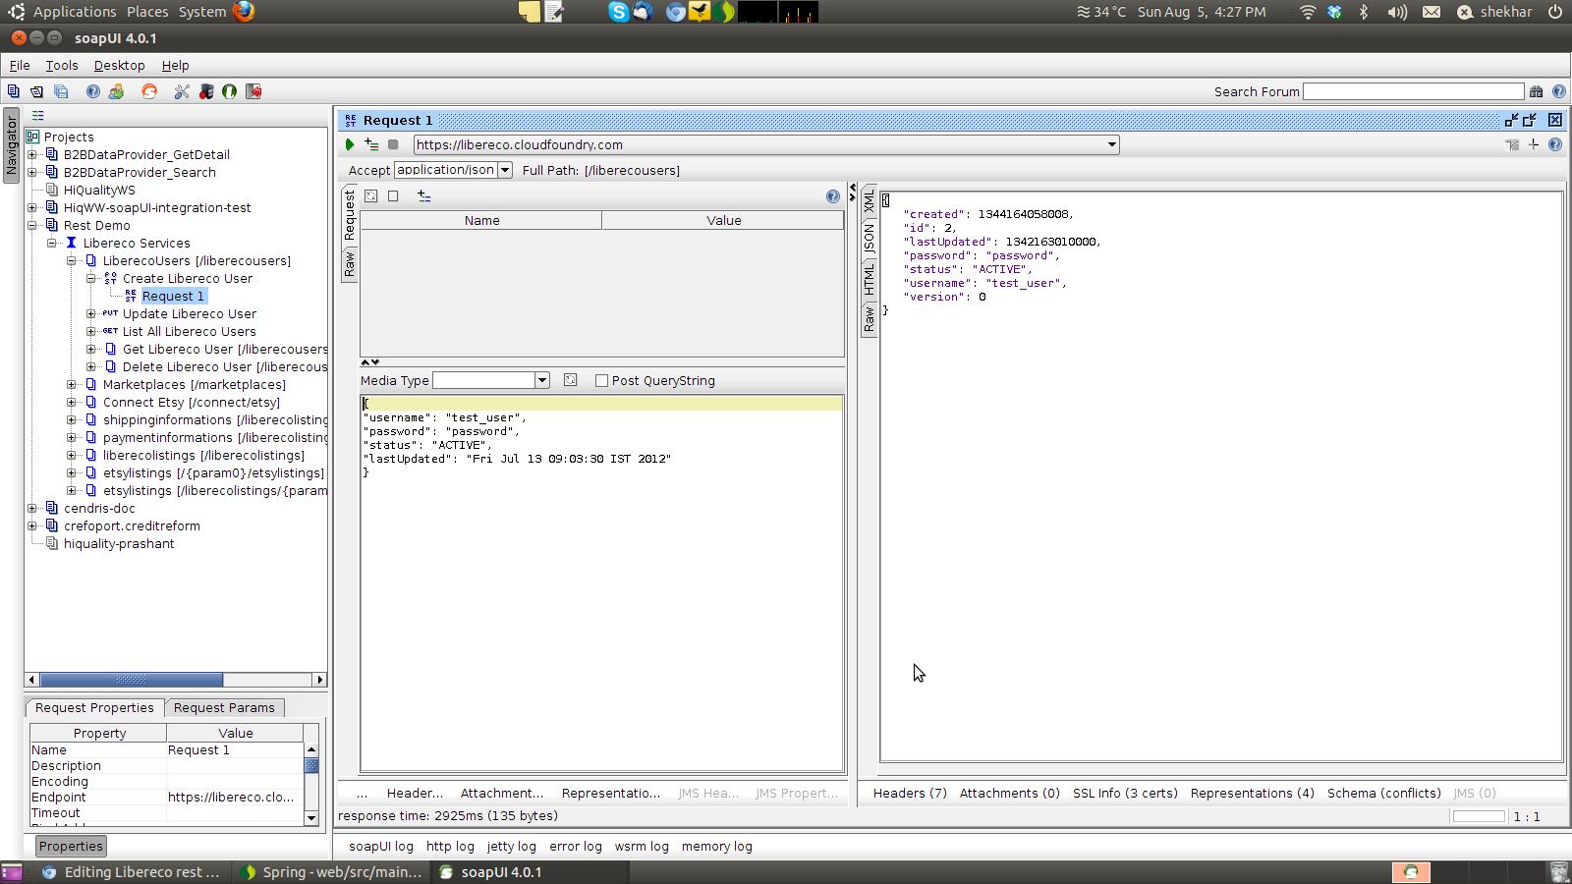Click the Add to TestCase icon beside play
Image resolution: width=1572 pixels, height=884 pixels.
point(371,144)
